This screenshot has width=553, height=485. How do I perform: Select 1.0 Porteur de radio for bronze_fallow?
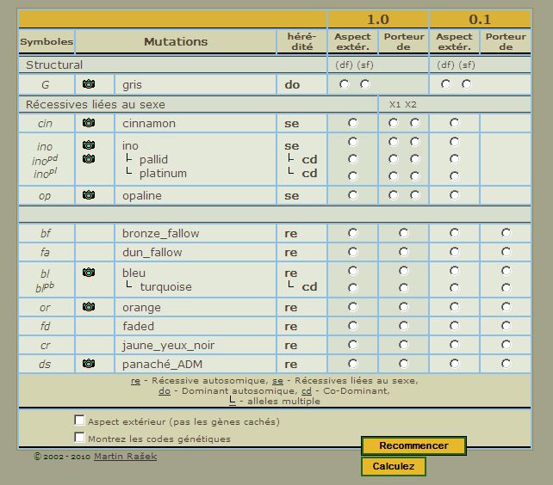click(x=404, y=233)
